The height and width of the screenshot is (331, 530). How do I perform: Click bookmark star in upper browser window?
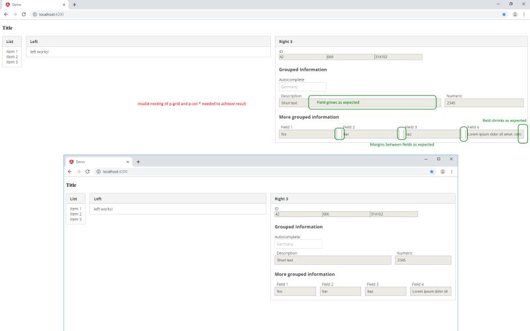[504, 14]
